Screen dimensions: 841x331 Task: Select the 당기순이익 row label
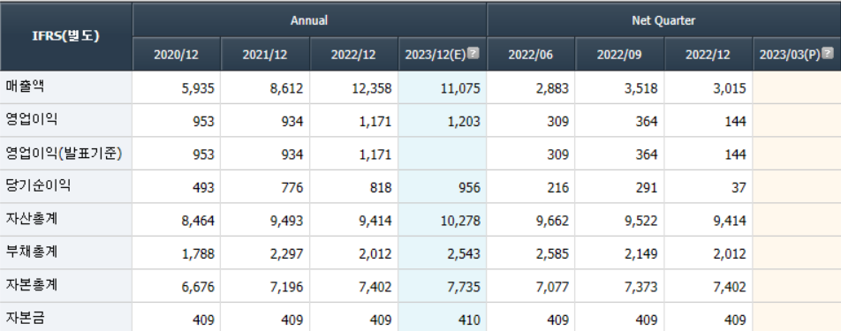point(38,186)
